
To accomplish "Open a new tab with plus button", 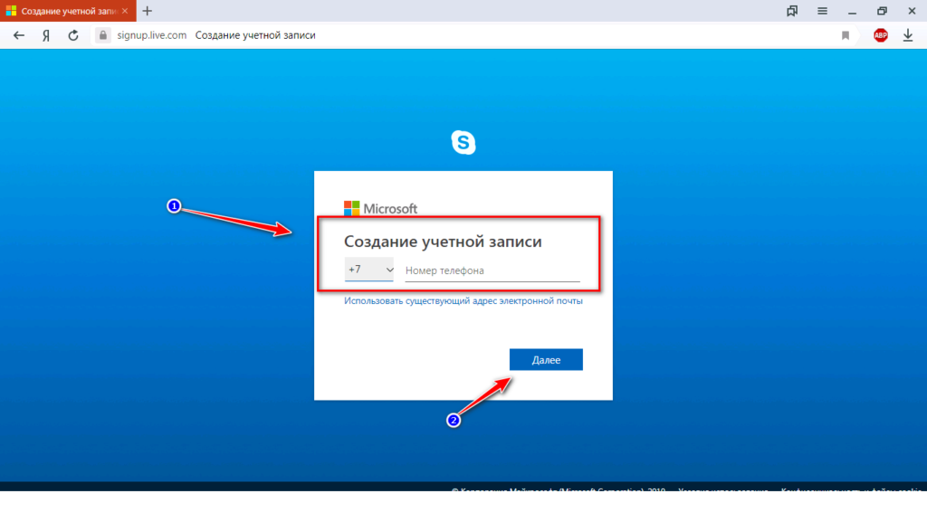I will coord(147,11).
